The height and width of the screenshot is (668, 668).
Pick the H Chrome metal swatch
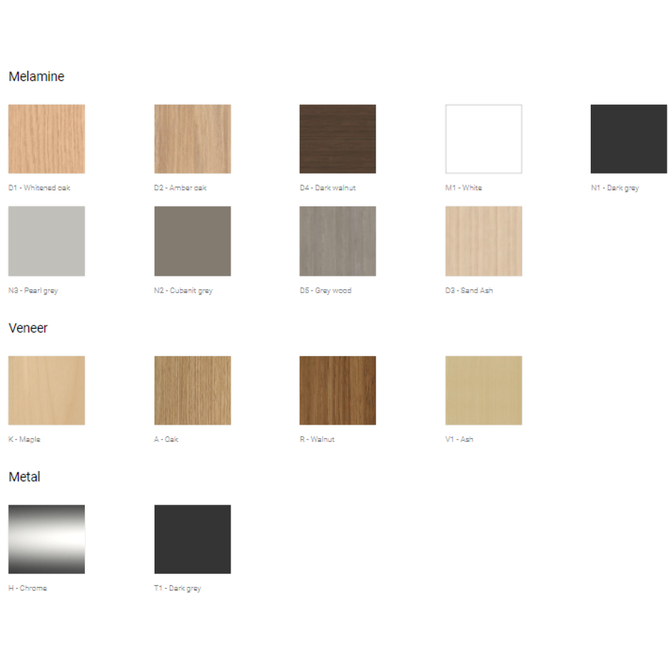click(46, 539)
